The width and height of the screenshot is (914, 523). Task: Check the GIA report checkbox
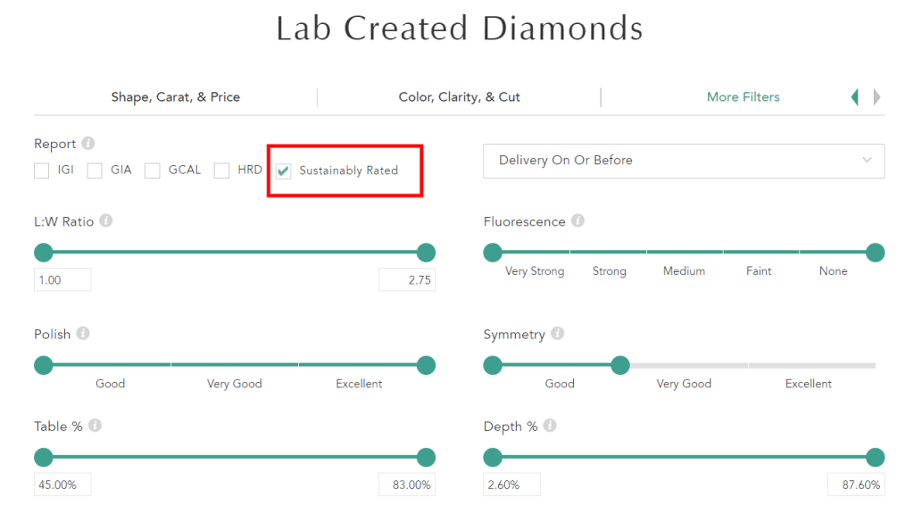pos(95,170)
